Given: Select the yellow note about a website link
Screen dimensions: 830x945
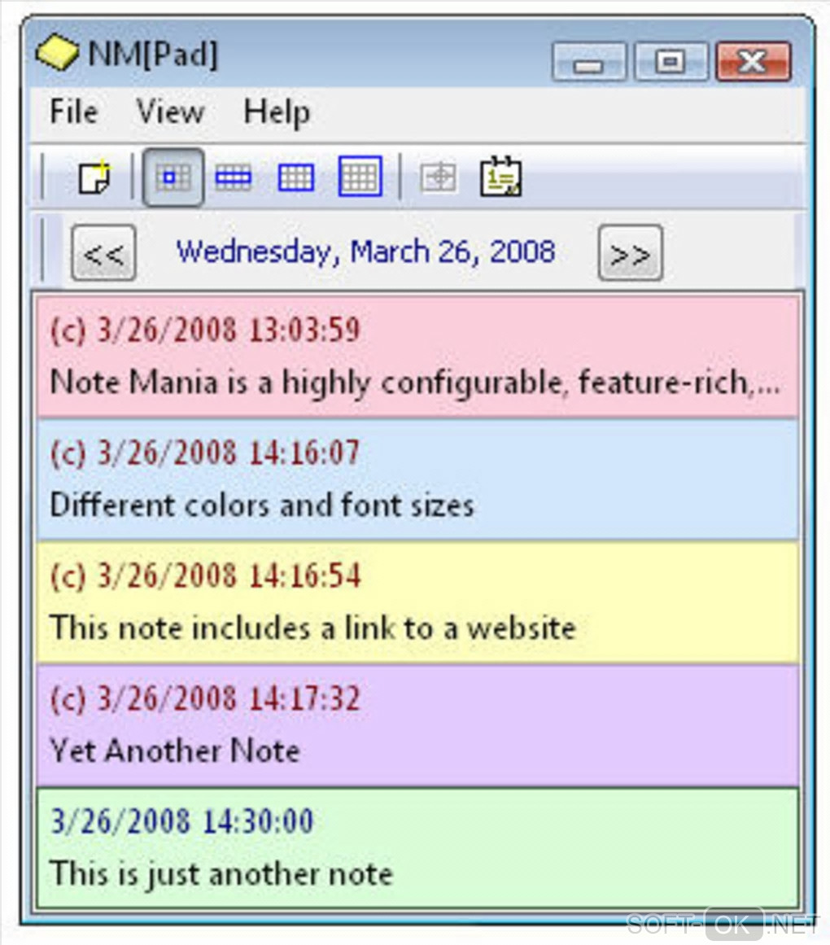Looking at the screenshot, I should (417, 602).
